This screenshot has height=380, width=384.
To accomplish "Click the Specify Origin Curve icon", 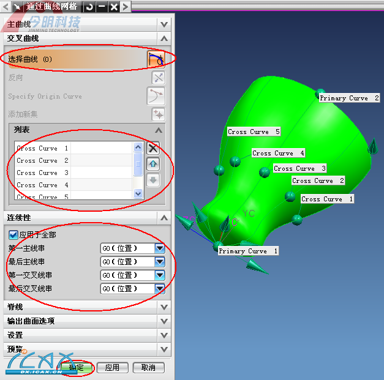I will tap(157, 96).
